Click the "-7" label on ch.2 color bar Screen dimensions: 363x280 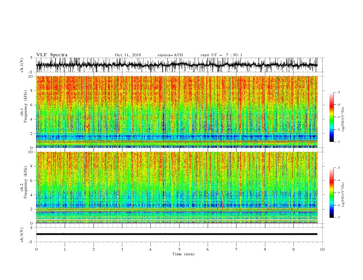[338, 218]
